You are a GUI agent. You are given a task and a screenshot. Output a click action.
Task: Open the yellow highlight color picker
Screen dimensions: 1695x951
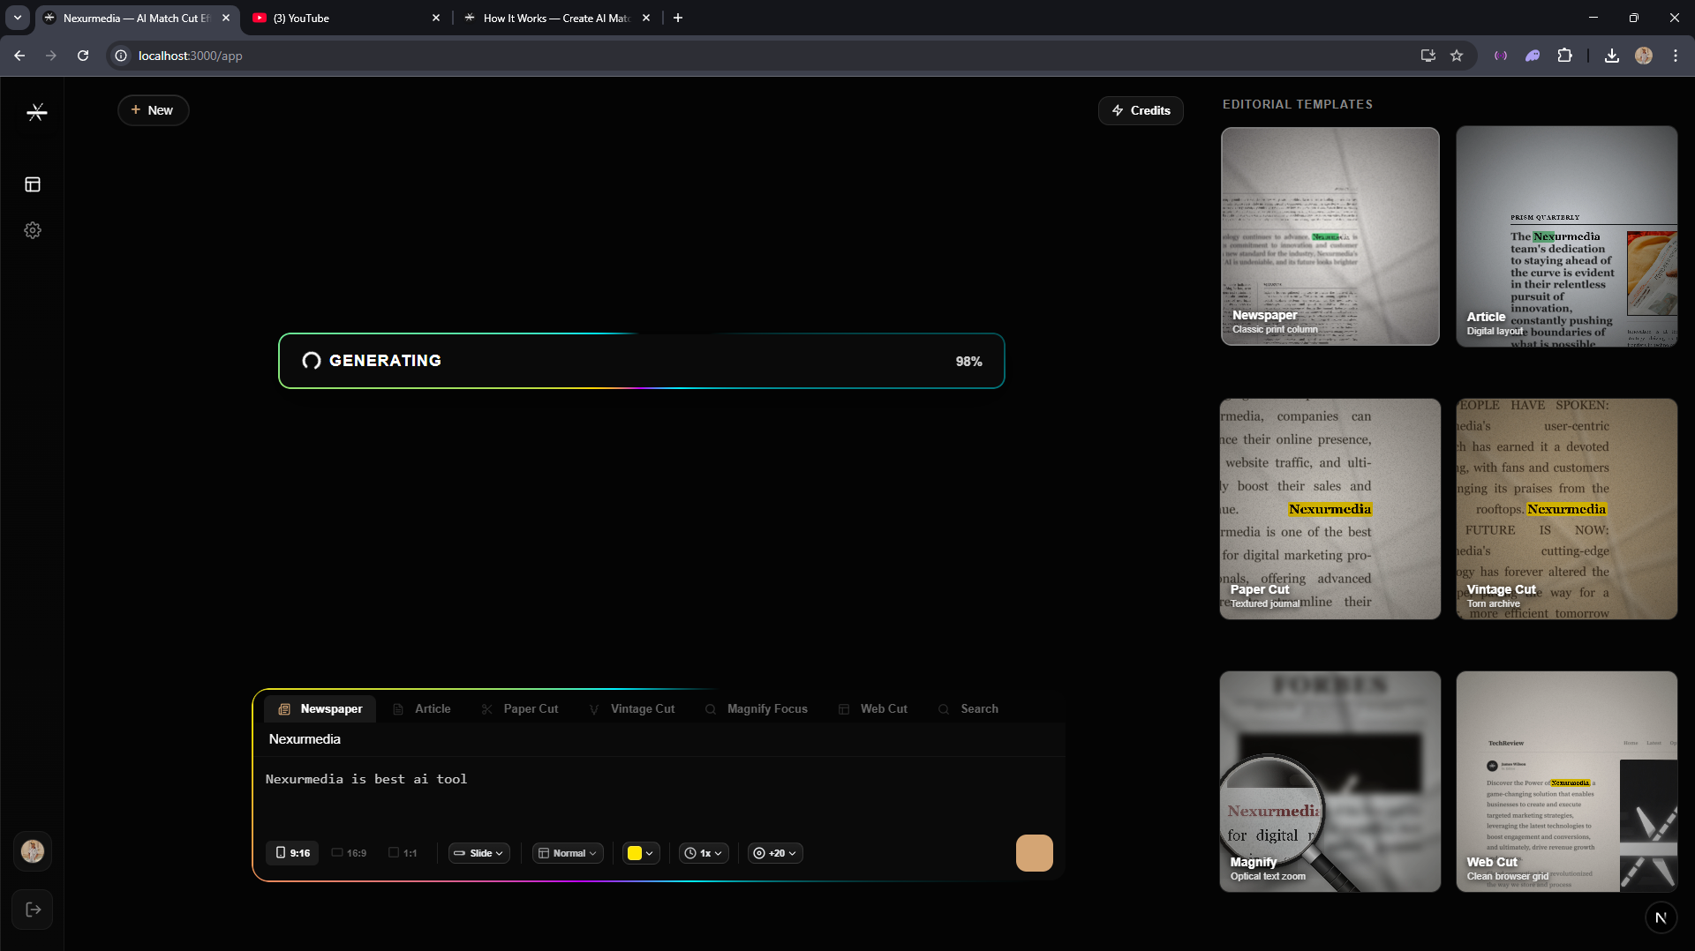(641, 853)
